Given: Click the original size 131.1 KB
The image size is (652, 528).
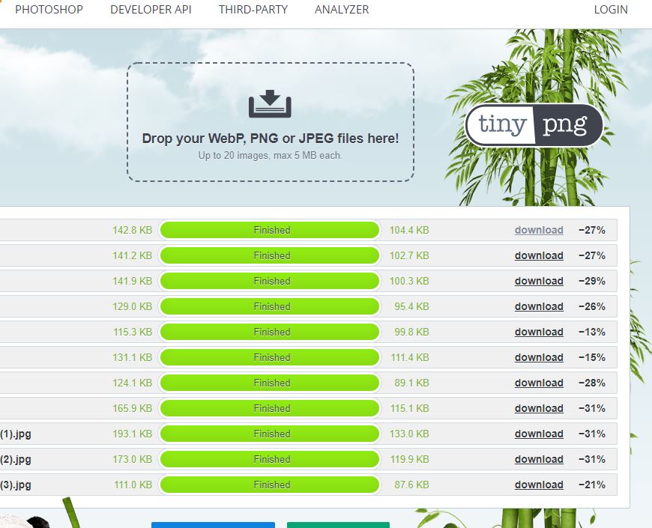Looking at the screenshot, I should [132, 357].
